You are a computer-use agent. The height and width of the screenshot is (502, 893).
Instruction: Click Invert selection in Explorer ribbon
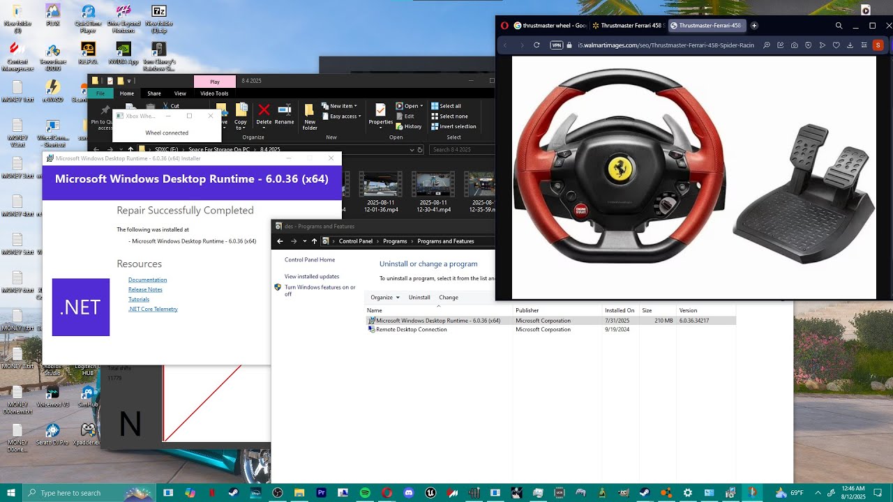[x=453, y=126]
